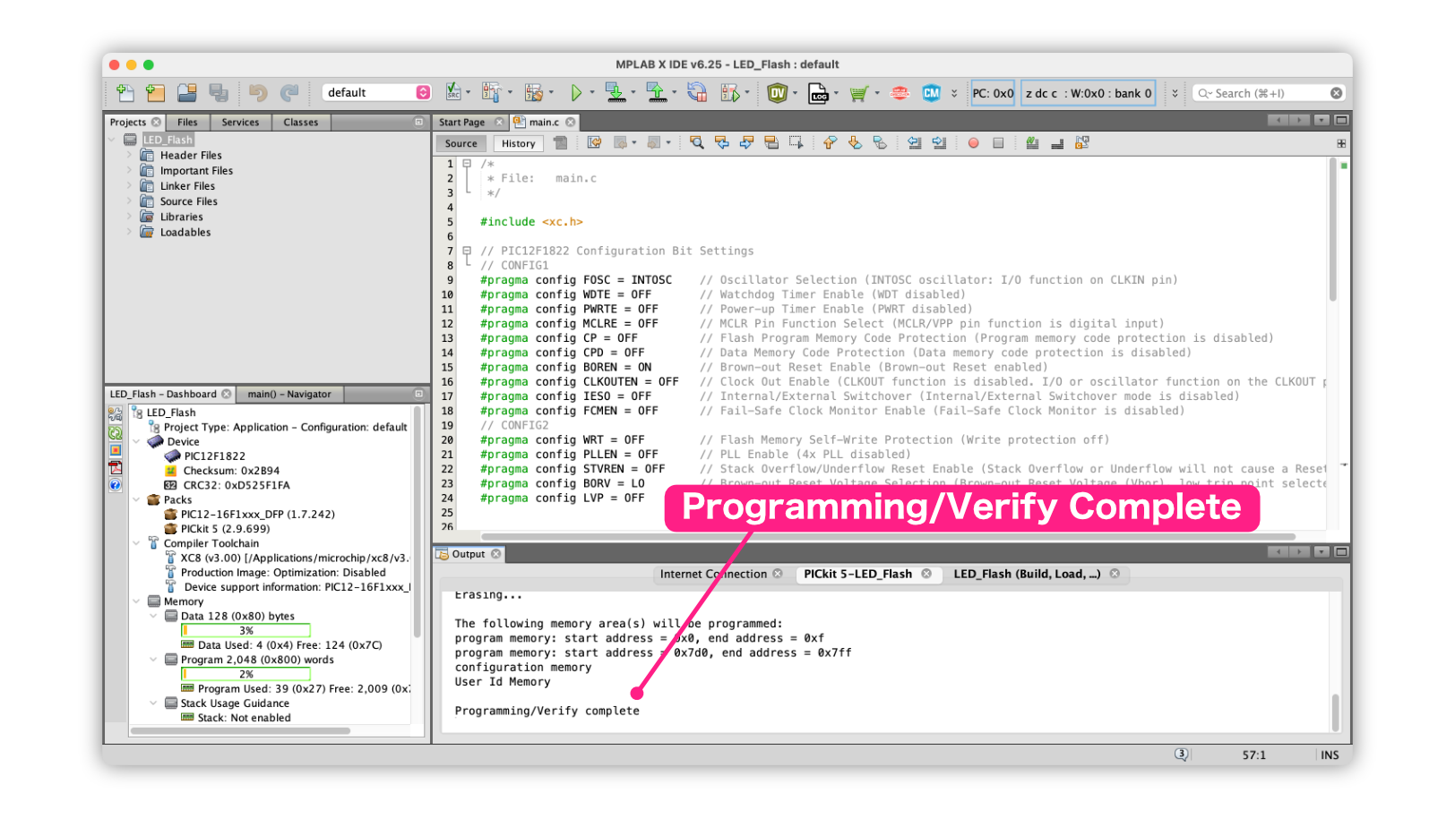The image size is (1455, 818).
Task: Collapse the Memory node in Dashboard
Action: 136,601
